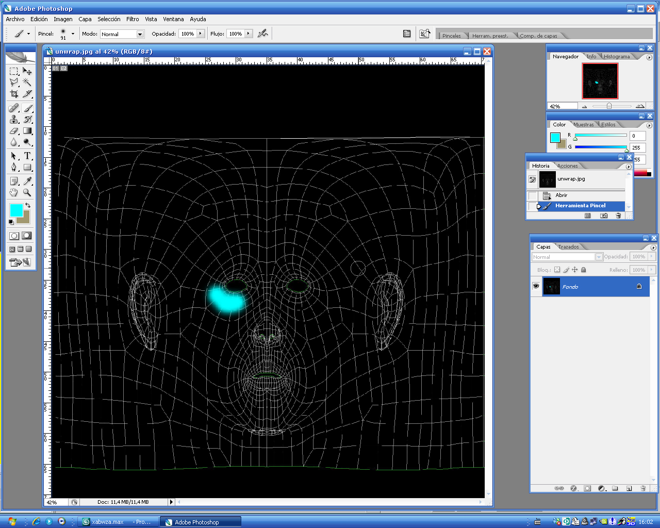Switch to Standard edit mode
Image resolution: width=660 pixels, height=528 pixels.
click(14, 236)
